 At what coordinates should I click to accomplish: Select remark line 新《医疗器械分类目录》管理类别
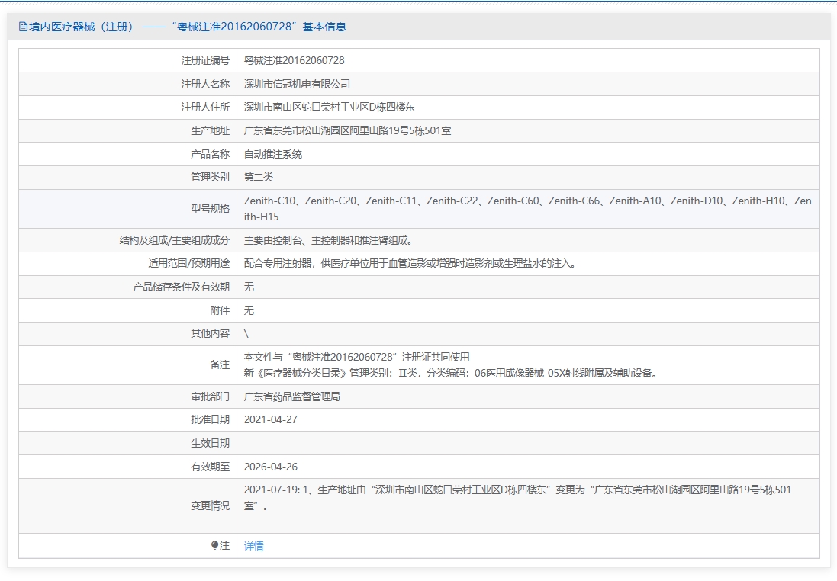pos(452,373)
